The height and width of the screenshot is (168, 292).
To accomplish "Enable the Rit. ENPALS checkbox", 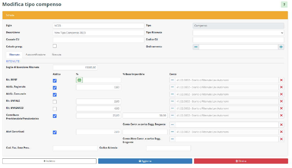I will 55,102.
